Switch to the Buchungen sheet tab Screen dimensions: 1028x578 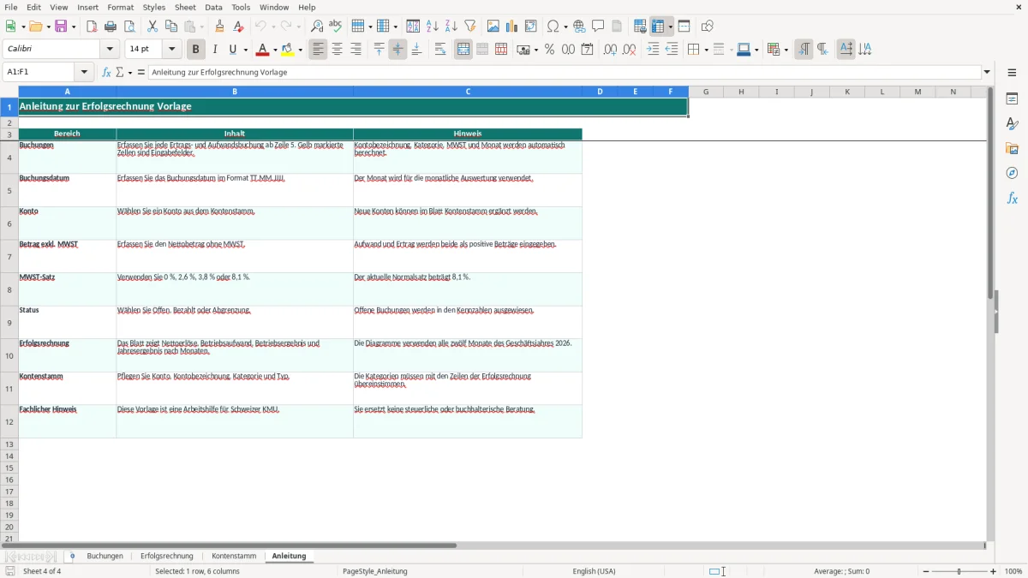105,557
